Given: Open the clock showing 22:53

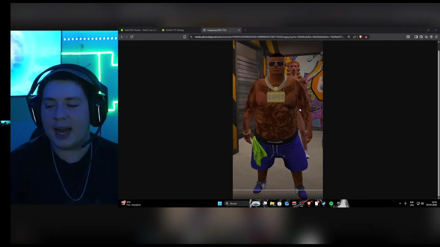Looking at the screenshot, I should [x=432, y=203].
